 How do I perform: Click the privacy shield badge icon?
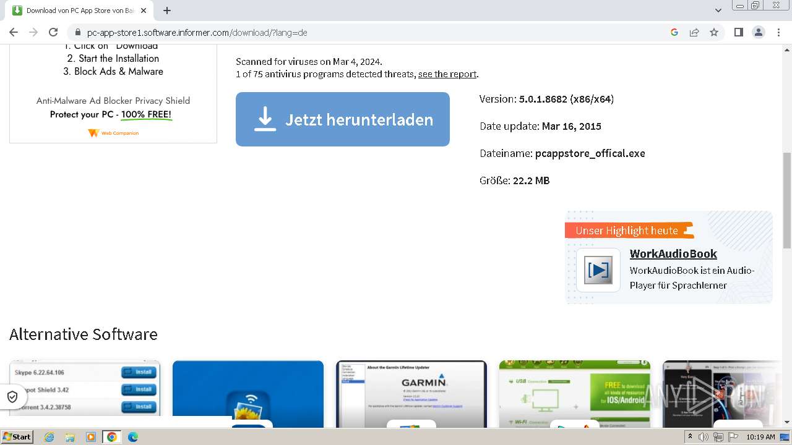tap(12, 397)
